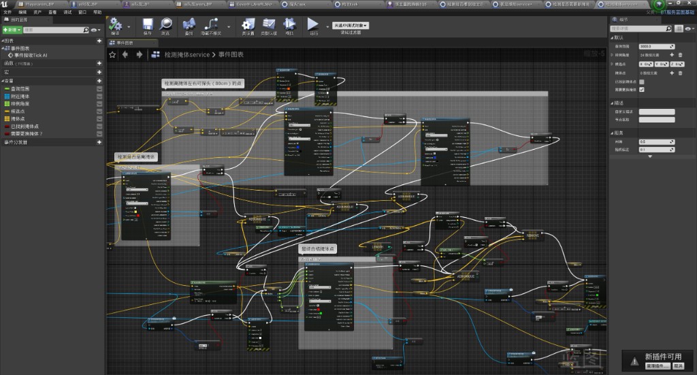Open Compile options dropdown arrow
This screenshot has width=697, height=375.
(129, 27)
